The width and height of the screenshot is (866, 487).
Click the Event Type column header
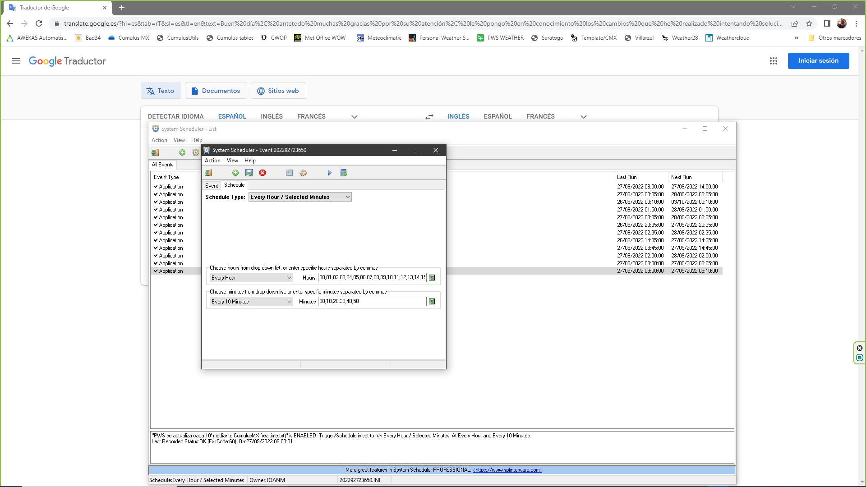[x=176, y=177]
